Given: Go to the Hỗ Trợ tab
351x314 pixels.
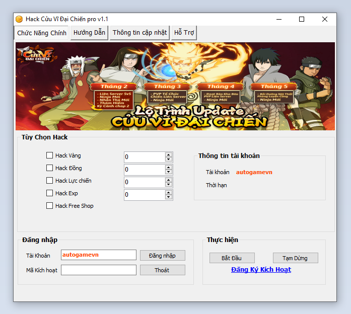Looking at the screenshot, I should pyautogui.click(x=184, y=33).
